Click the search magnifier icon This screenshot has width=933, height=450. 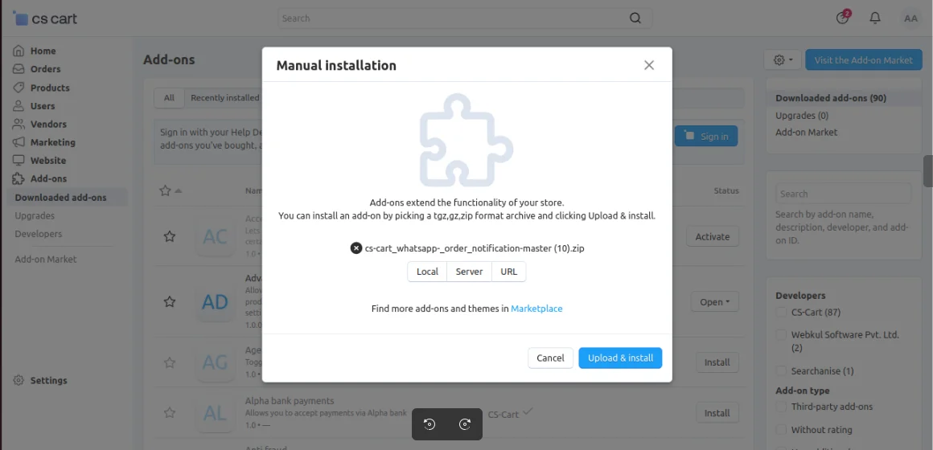pyautogui.click(x=635, y=18)
